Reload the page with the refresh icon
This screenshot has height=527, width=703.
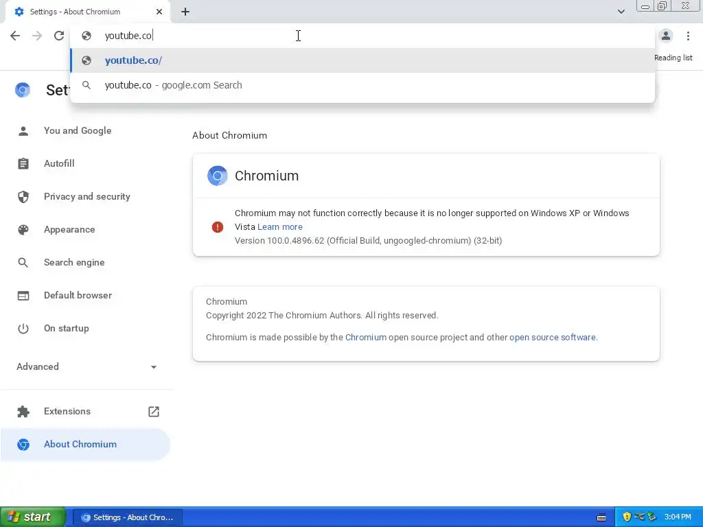coord(59,36)
